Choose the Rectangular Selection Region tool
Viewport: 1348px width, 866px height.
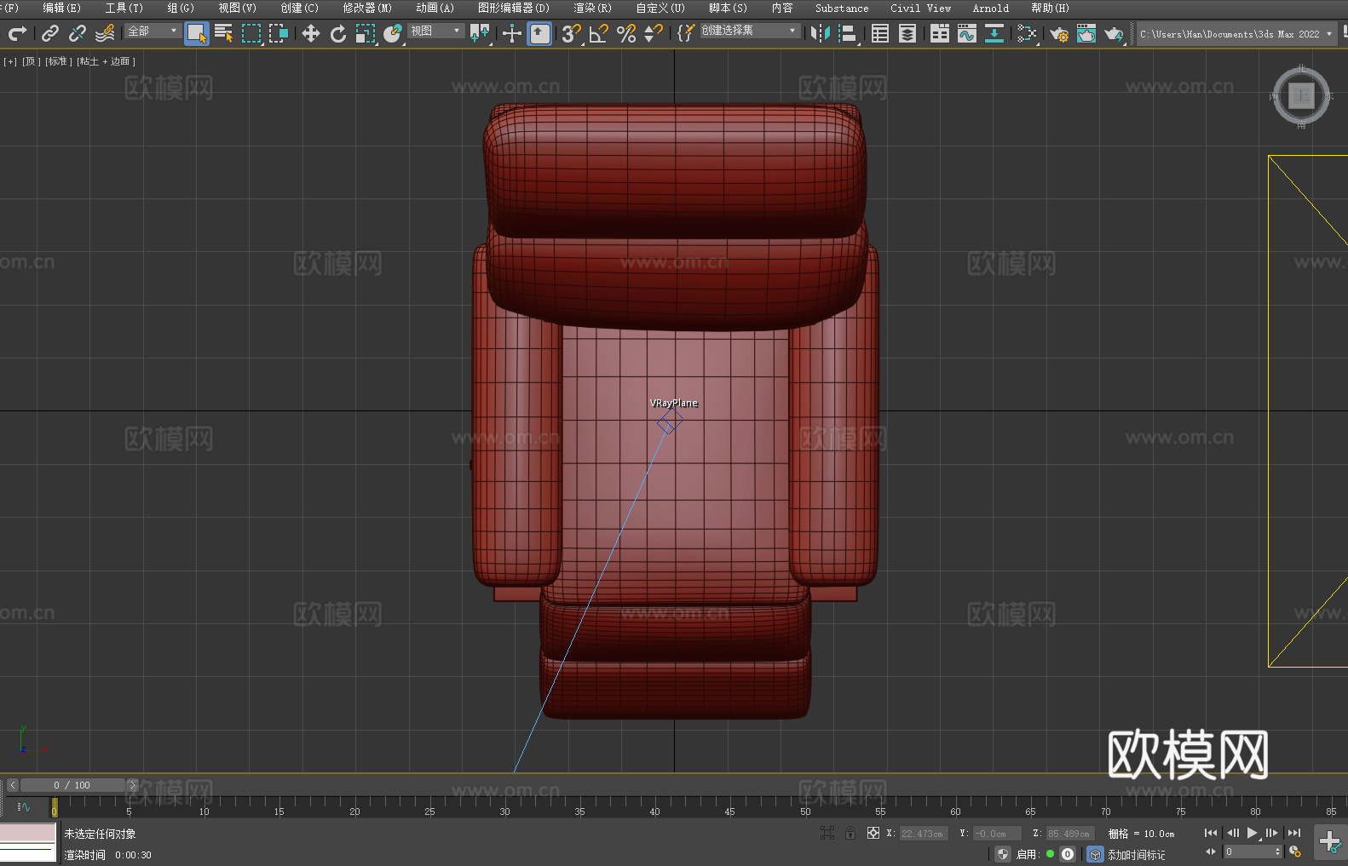(251, 33)
